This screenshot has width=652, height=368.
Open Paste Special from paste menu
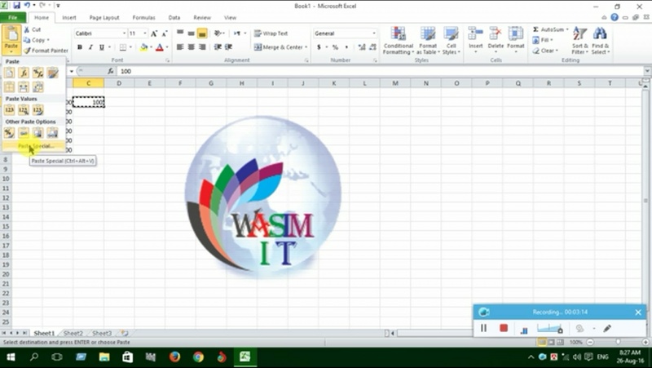tap(34, 146)
